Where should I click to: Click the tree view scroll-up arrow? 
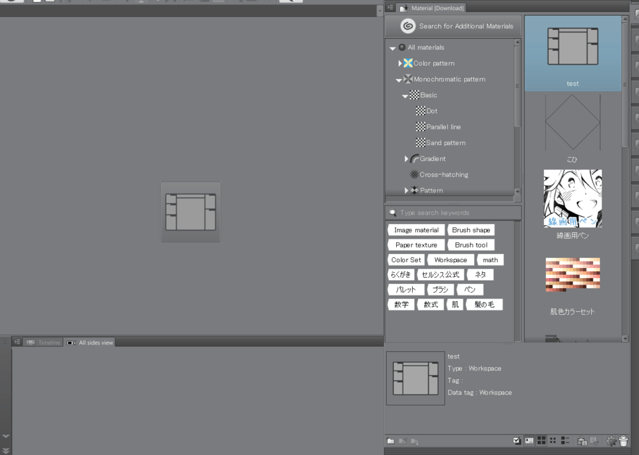(x=517, y=42)
